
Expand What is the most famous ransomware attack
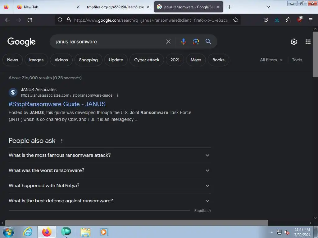click(110, 155)
